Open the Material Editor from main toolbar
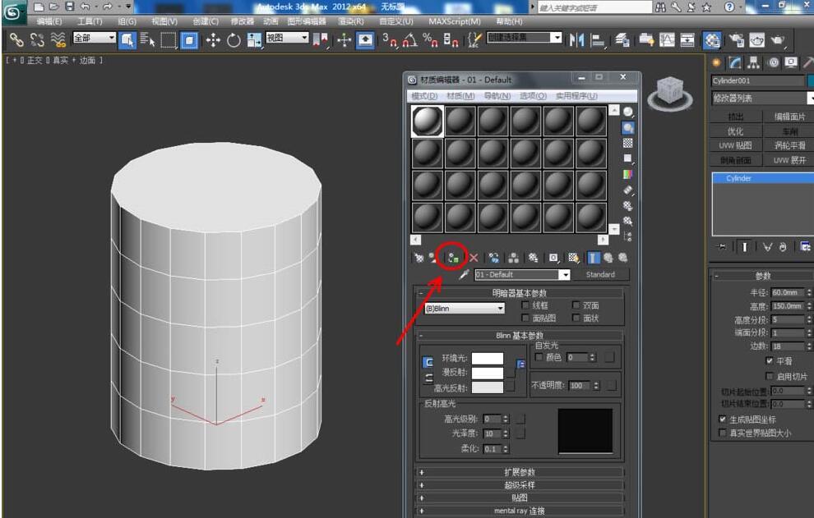Viewport: 814px width, 518px height. tap(712, 40)
